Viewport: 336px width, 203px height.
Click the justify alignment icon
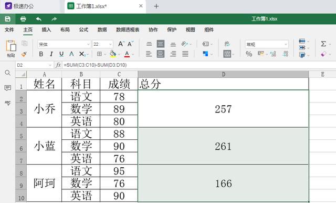pos(185,54)
